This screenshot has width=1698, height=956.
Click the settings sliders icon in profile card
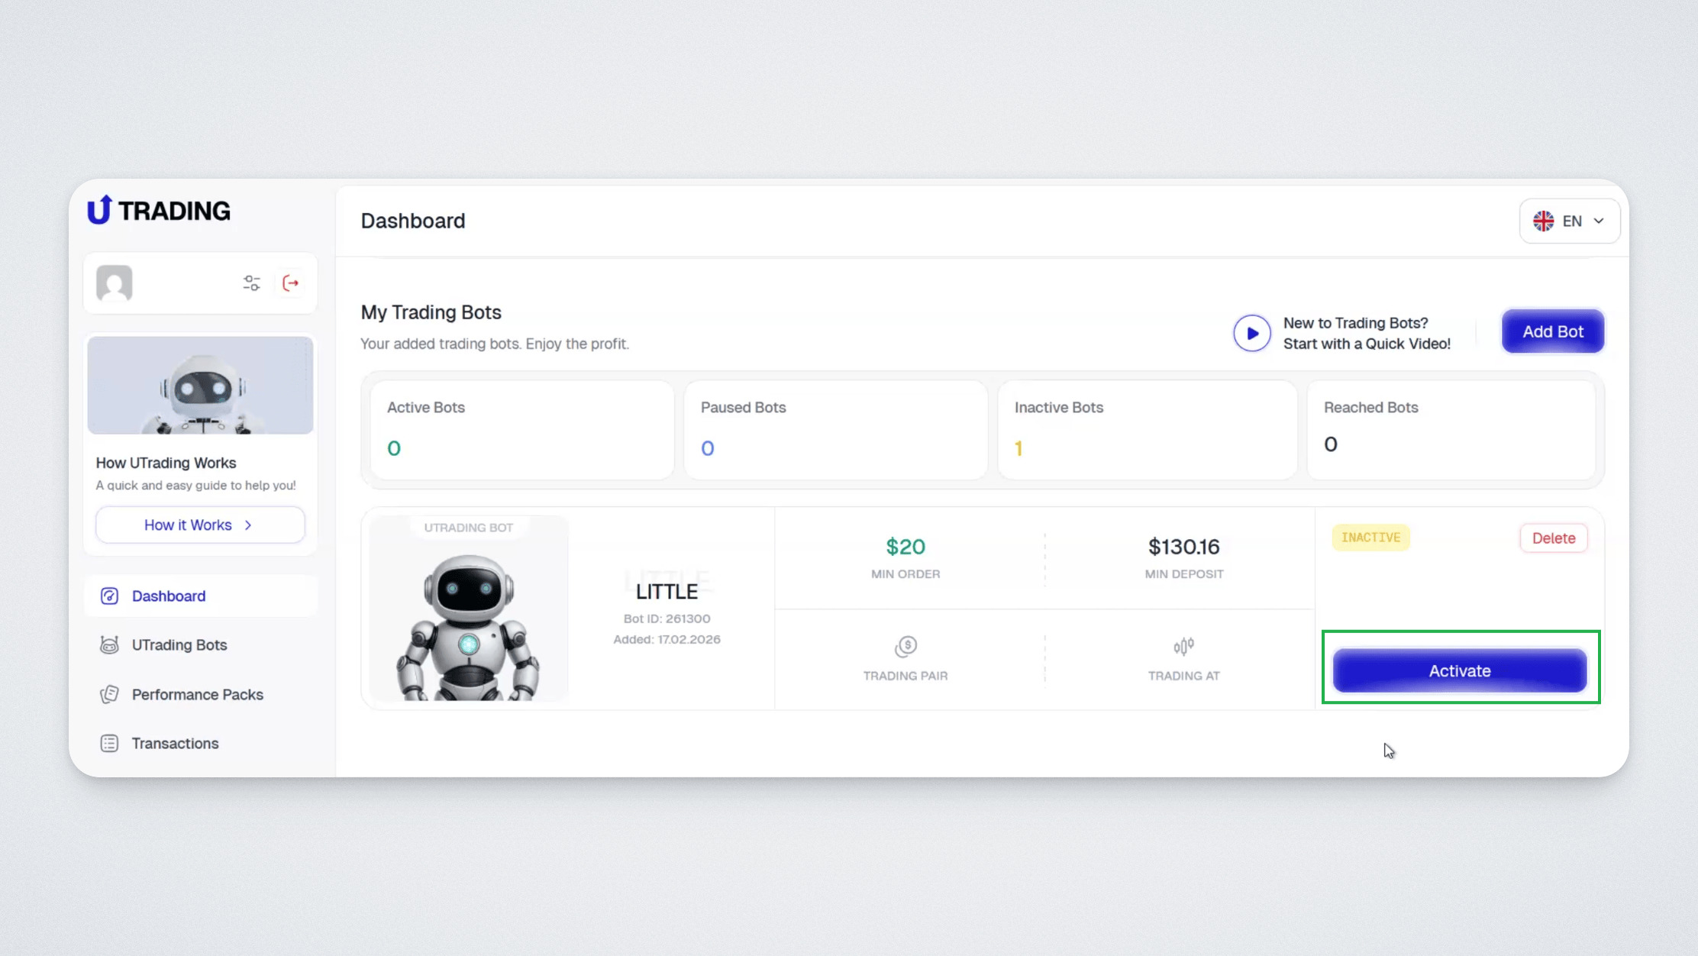[251, 283]
